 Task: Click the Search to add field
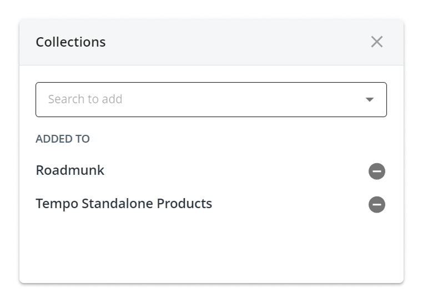click(x=200, y=100)
